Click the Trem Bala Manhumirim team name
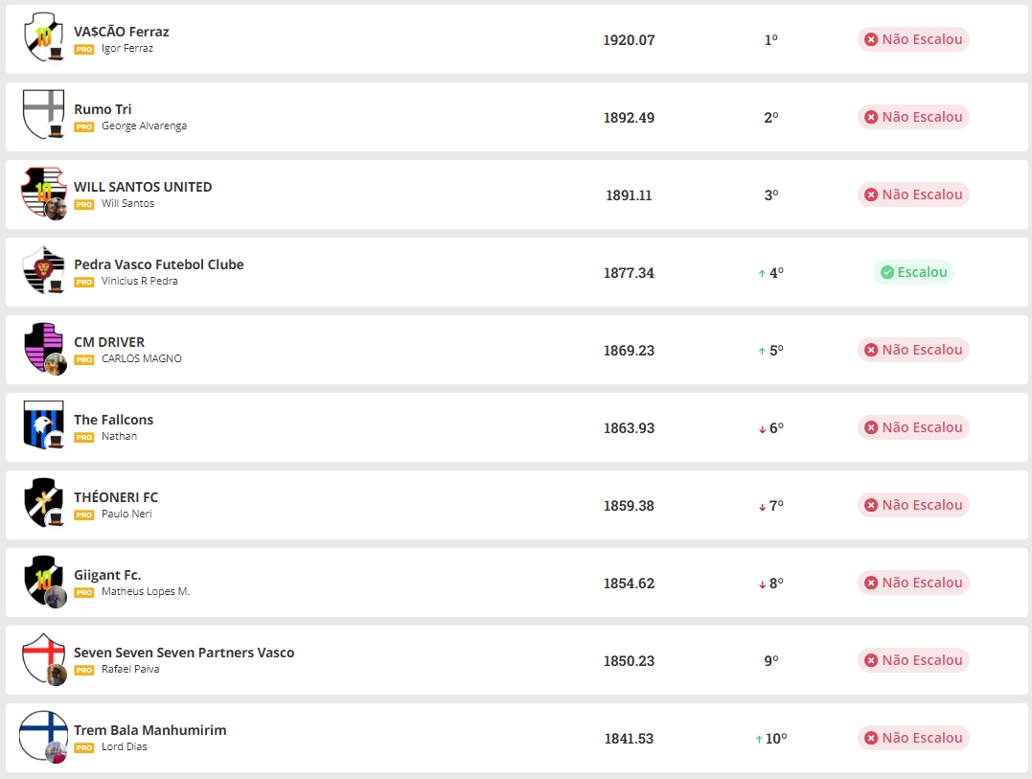This screenshot has width=1032, height=779. coord(150,730)
